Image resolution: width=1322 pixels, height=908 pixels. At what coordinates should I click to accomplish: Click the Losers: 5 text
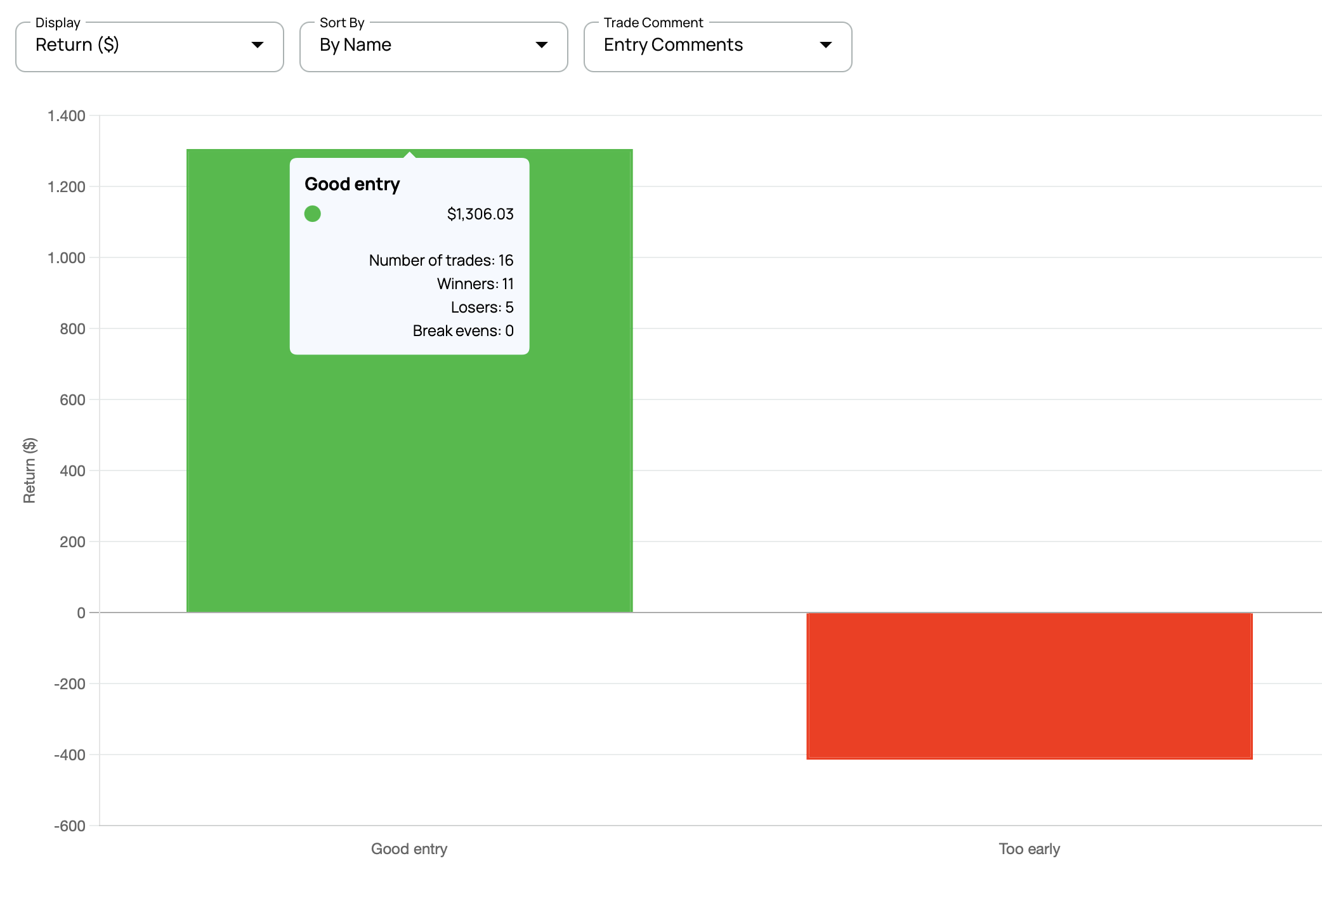pyautogui.click(x=482, y=308)
